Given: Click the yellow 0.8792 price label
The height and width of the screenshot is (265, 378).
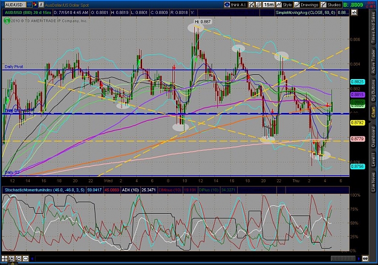Looking at the screenshot, I should (357, 123).
